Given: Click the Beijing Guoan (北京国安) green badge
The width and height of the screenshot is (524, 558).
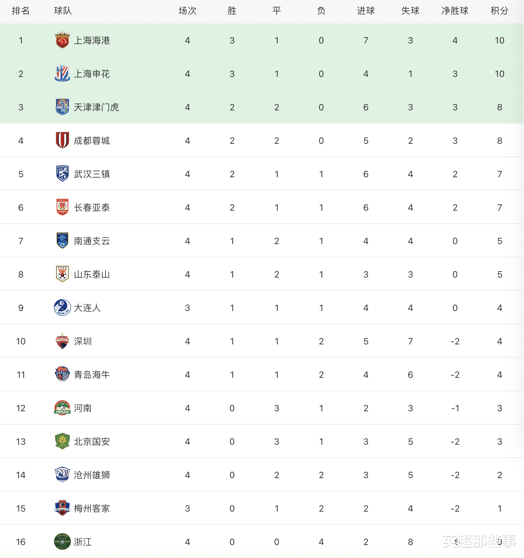Looking at the screenshot, I should tap(62, 441).
